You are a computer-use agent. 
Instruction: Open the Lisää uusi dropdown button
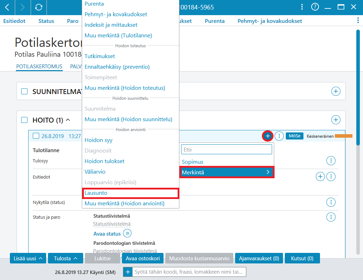[28, 258]
